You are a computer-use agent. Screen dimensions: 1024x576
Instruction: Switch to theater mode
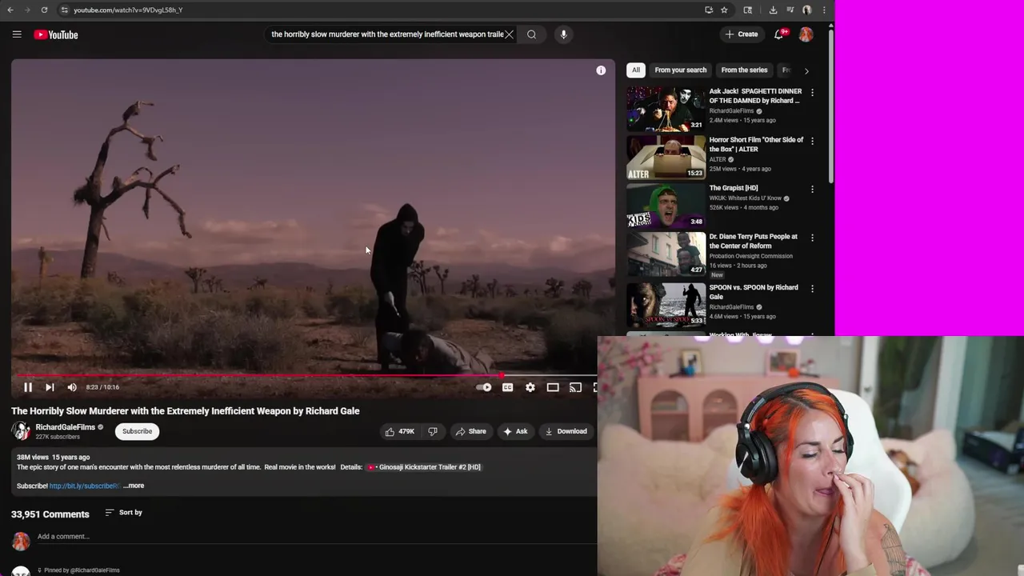tap(553, 387)
